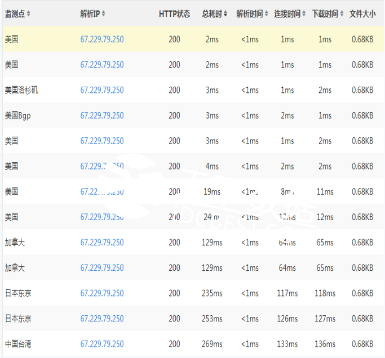Open IP link in 日本东京 row with 253ms
Screen dimensions: 385x358
click(x=102, y=319)
